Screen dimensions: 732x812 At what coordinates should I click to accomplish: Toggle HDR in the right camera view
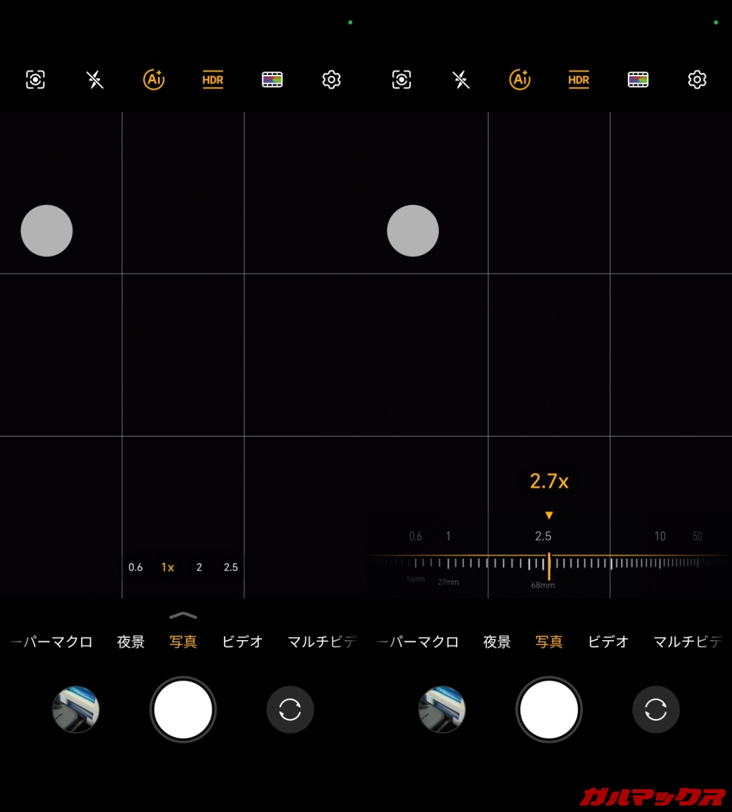pos(578,80)
